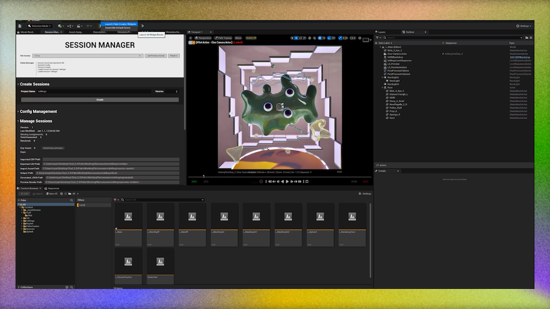Select Assemble Default Scene menu entry
This screenshot has width=550, height=309.
click(x=118, y=27)
